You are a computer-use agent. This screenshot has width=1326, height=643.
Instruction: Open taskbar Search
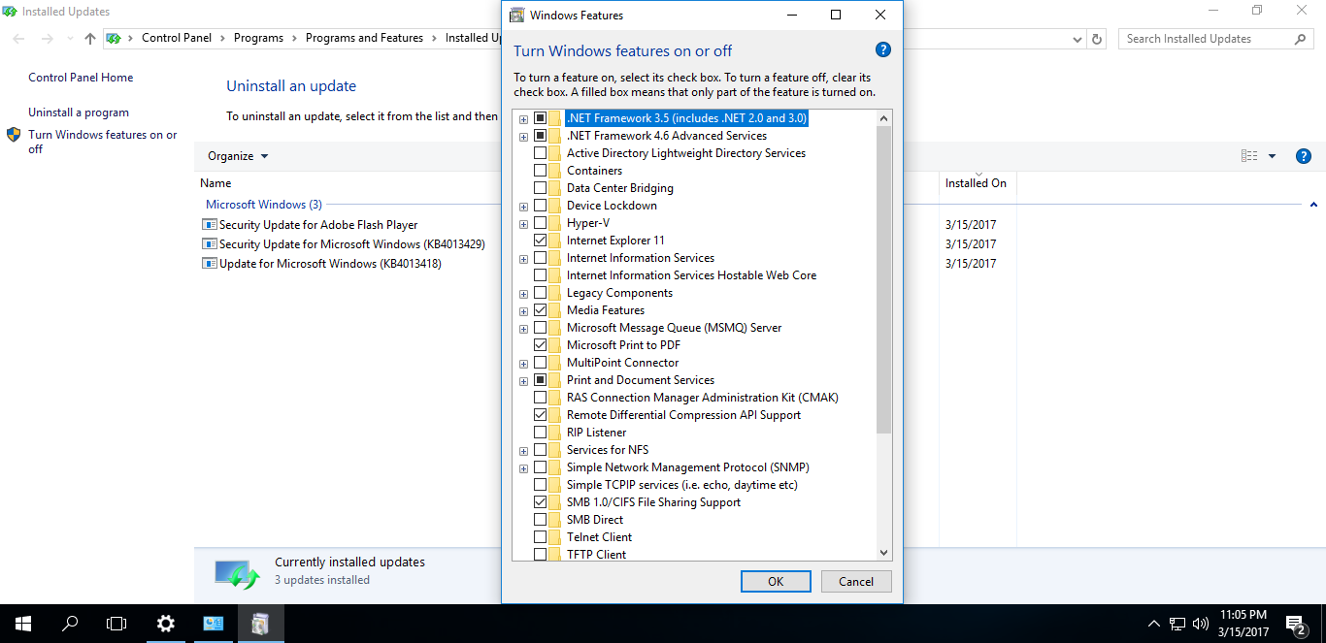tap(70, 624)
